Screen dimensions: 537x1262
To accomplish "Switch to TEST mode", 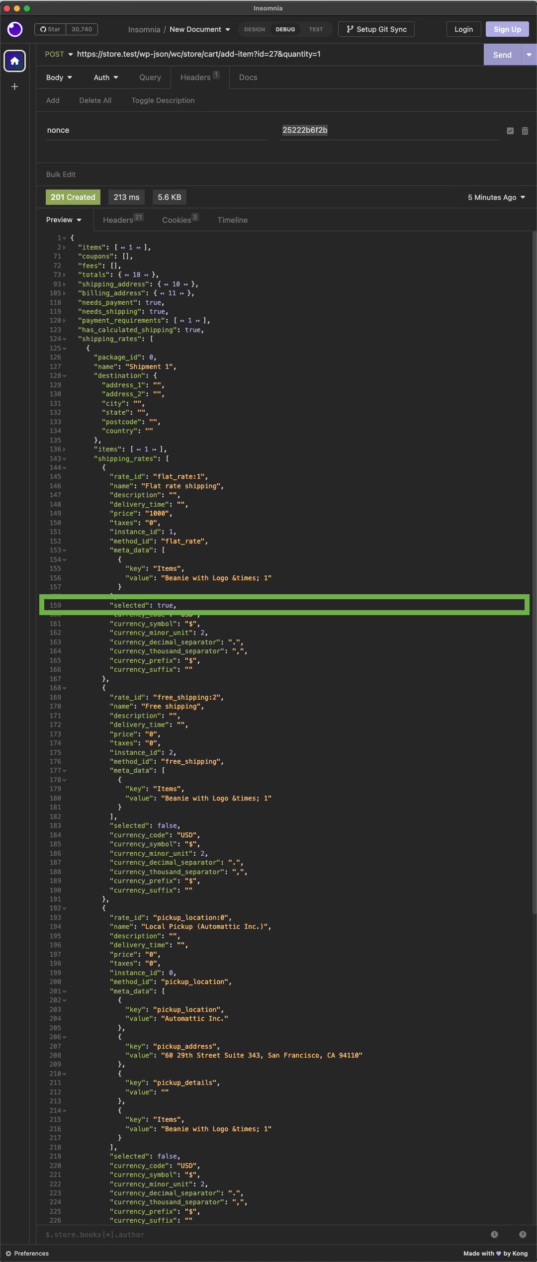I will tap(316, 29).
